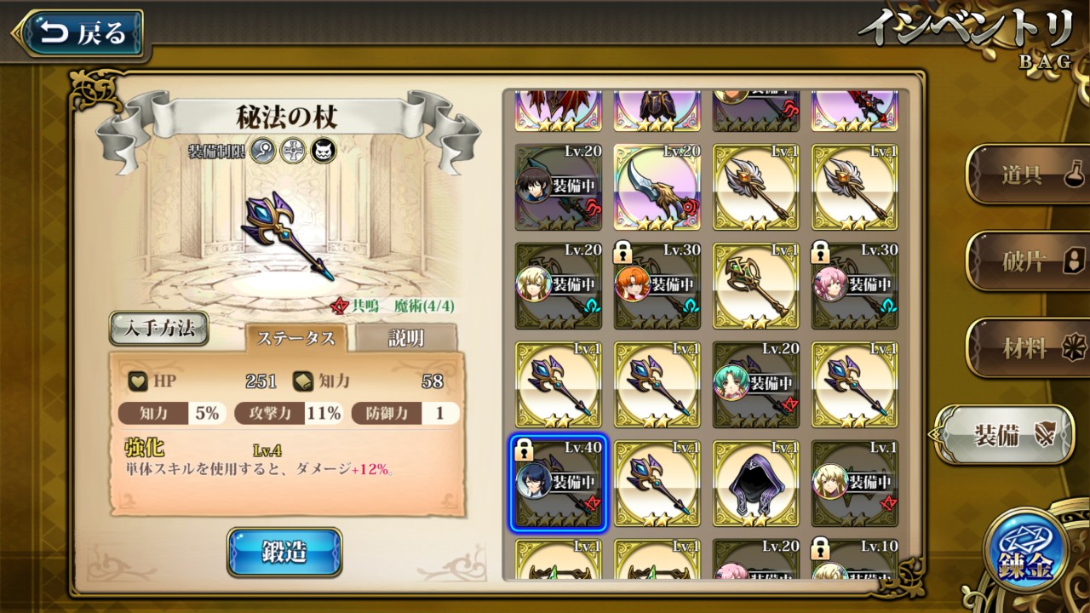
Task: Select the green-gold staff Lv.1 item
Action: (x=756, y=286)
